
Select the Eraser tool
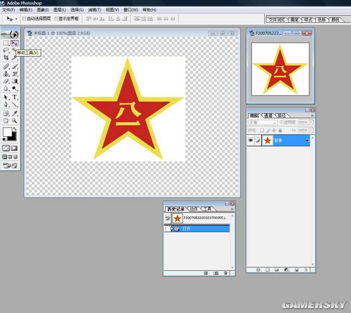[x=6, y=81]
